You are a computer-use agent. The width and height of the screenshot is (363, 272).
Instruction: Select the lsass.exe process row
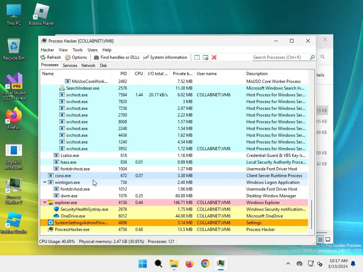pyautogui.click(x=174, y=162)
